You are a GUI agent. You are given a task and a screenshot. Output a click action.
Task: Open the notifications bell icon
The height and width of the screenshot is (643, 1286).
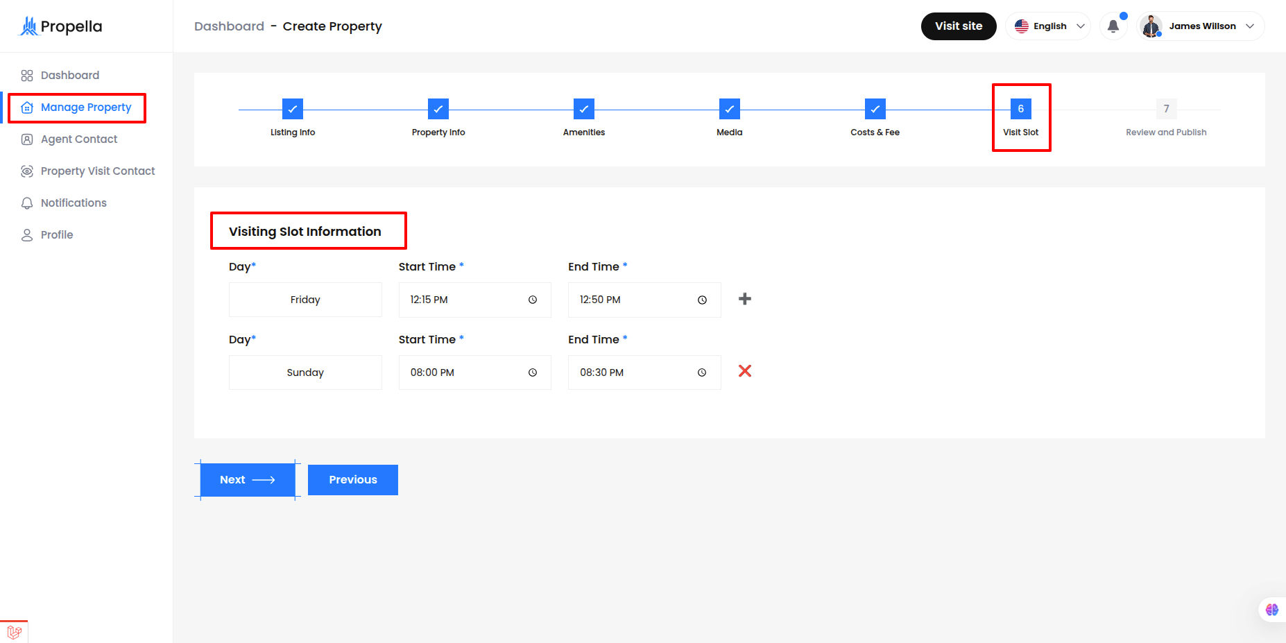click(1113, 26)
